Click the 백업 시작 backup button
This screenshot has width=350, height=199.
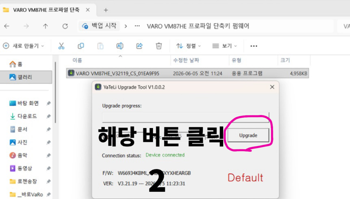pyautogui.click(x=99, y=26)
